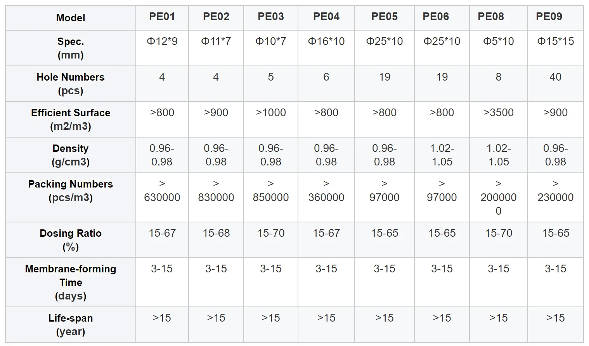
Task: Click the hole number value 40
Action: [x=555, y=77]
